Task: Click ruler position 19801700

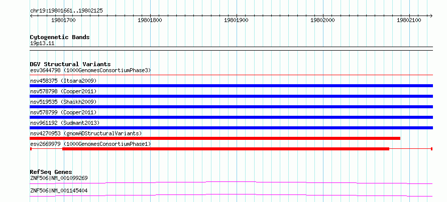Action: [63, 21]
